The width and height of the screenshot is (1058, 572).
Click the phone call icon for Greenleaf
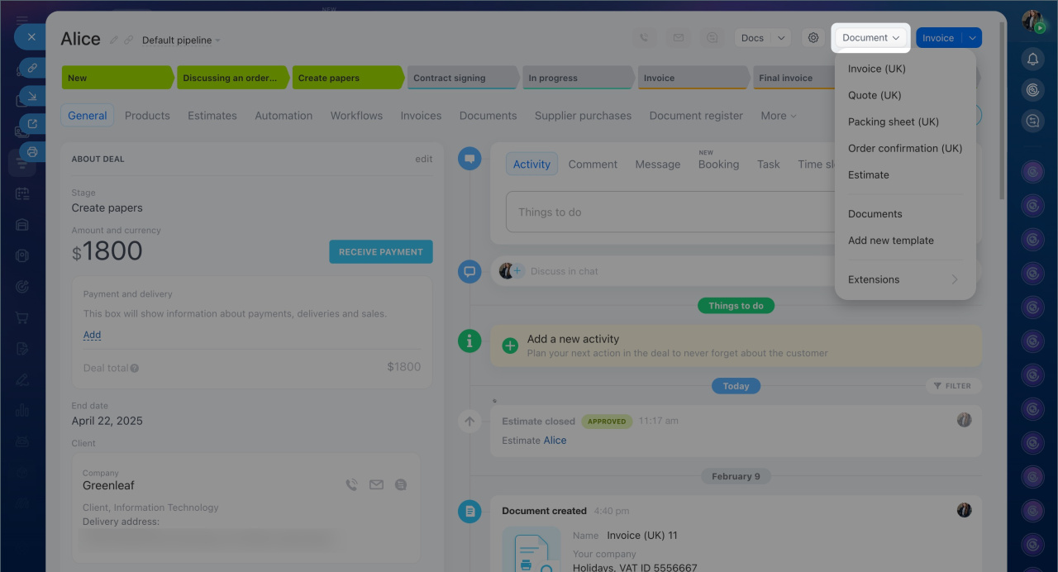tap(351, 485)
